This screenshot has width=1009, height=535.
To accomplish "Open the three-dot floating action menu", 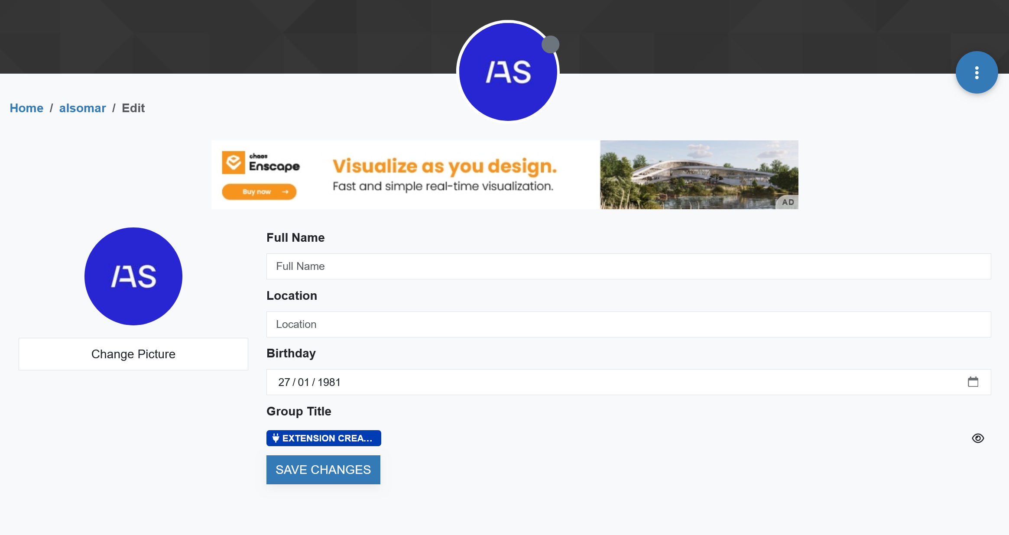I will click(977, 72).
